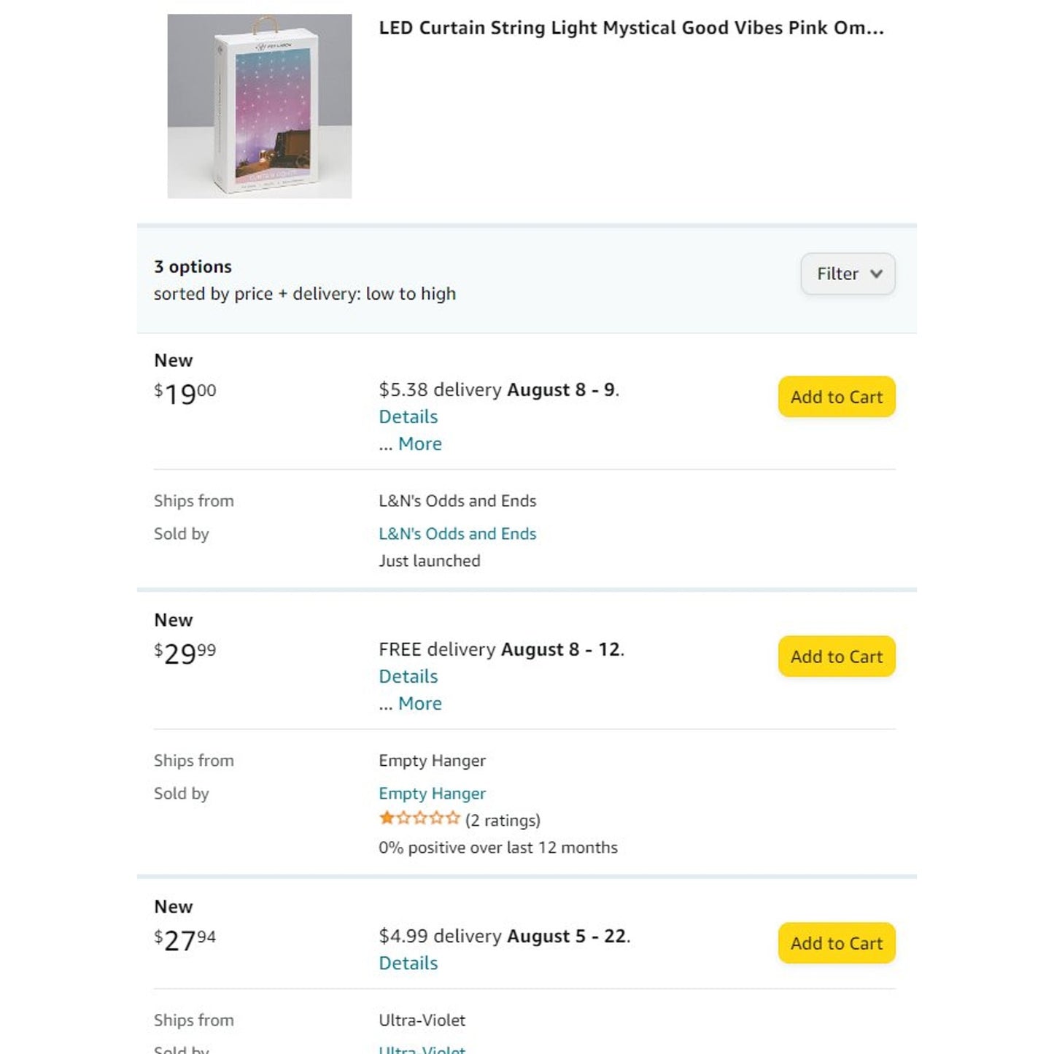Image resolution: width=1054 pixels, height=1054 pixels.
Task: Click the "0% positive over last 12 months" text
Action: coord(497,848)
